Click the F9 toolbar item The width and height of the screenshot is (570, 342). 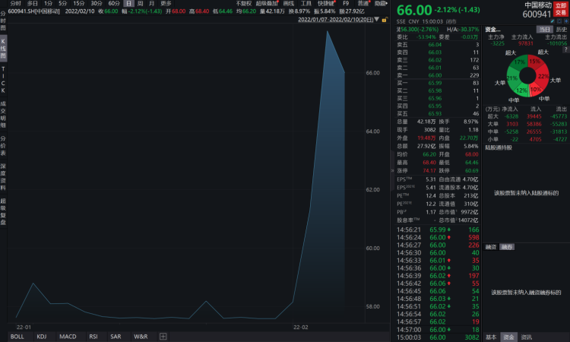point(346,3)
